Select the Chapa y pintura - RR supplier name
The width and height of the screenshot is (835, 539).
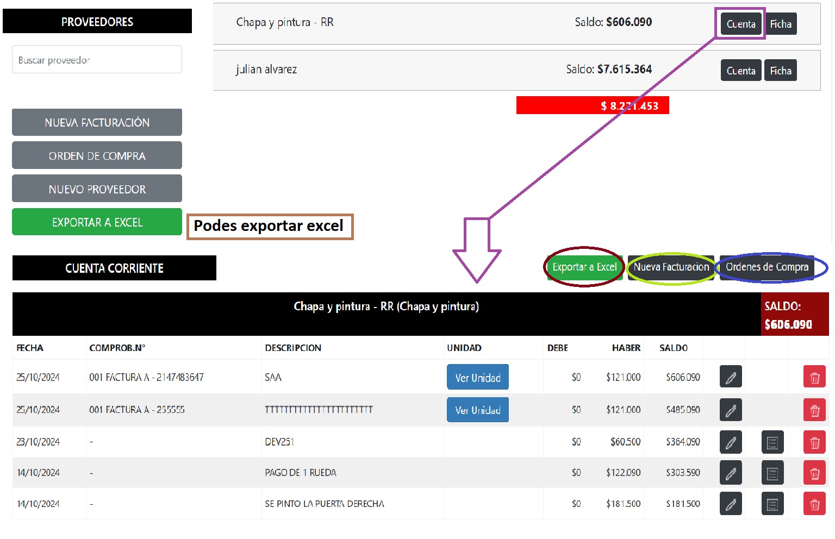[285, 22]
